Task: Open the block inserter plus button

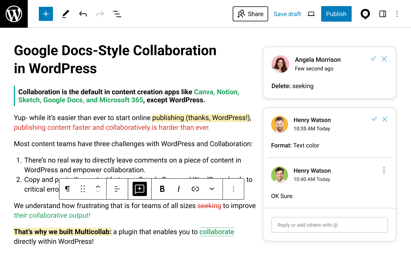Action: (46, 14)
